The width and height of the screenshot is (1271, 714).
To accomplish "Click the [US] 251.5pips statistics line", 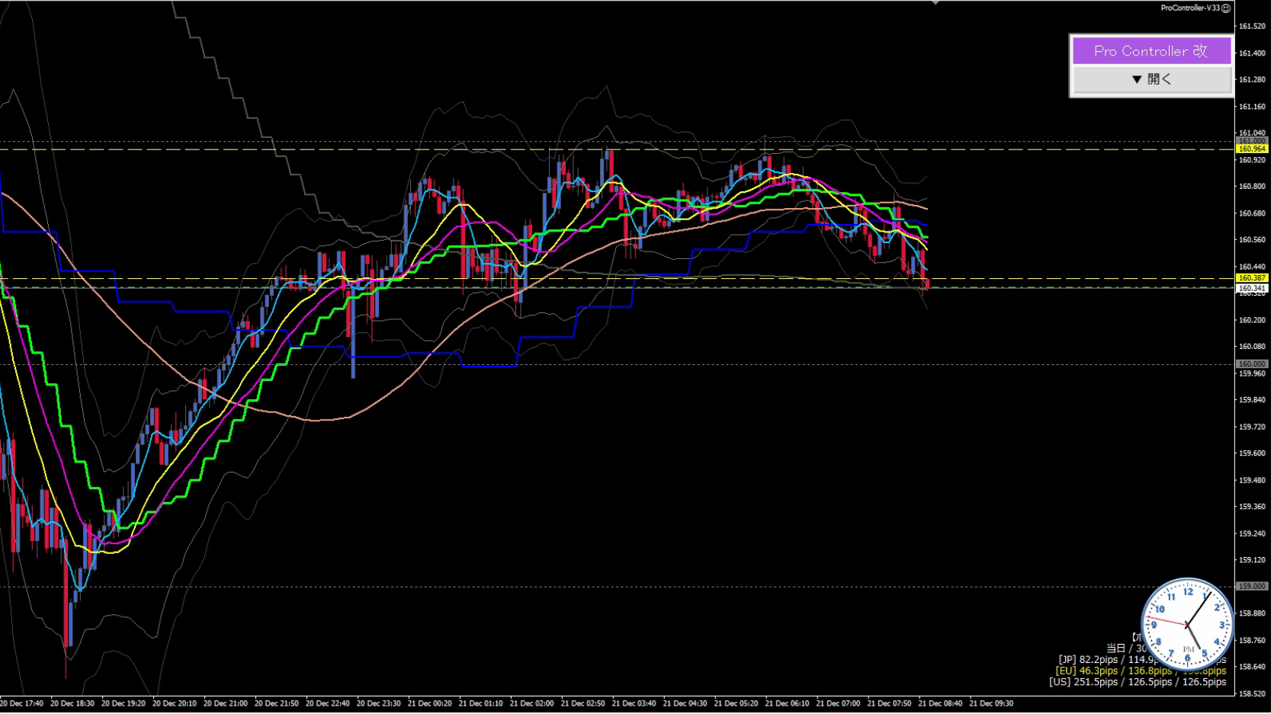I will click(1137, 682).
